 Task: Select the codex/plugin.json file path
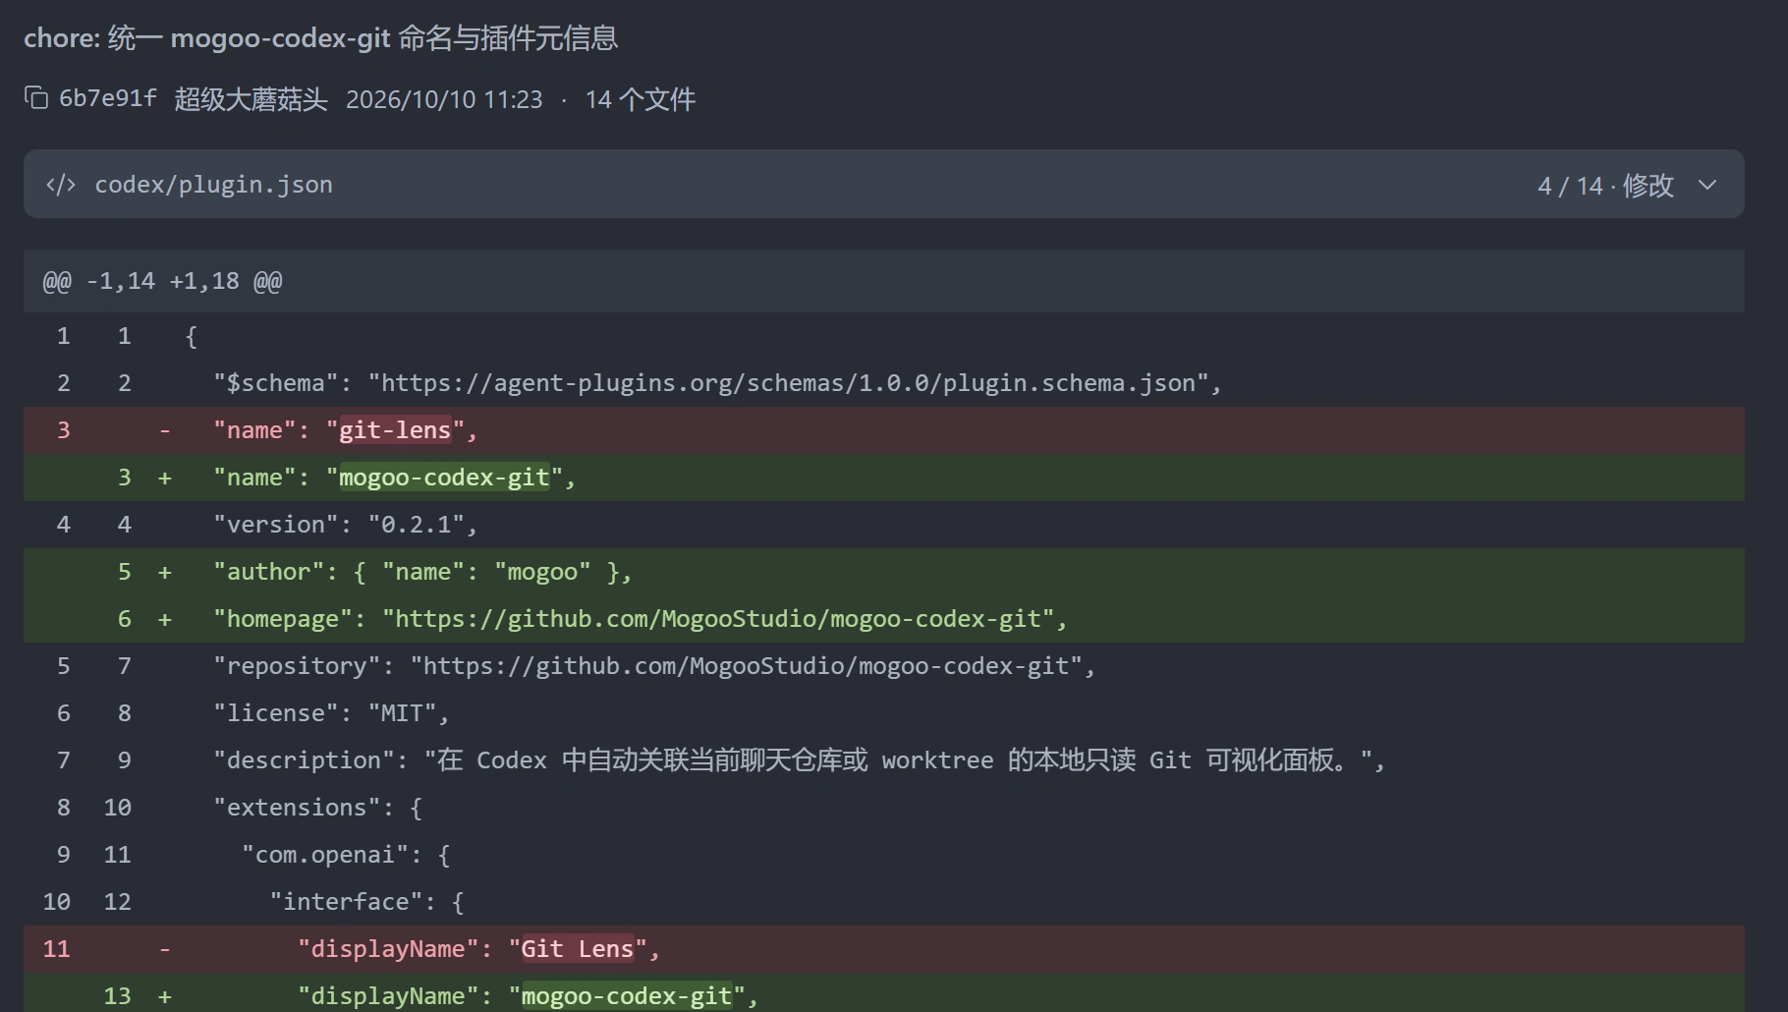213,185
